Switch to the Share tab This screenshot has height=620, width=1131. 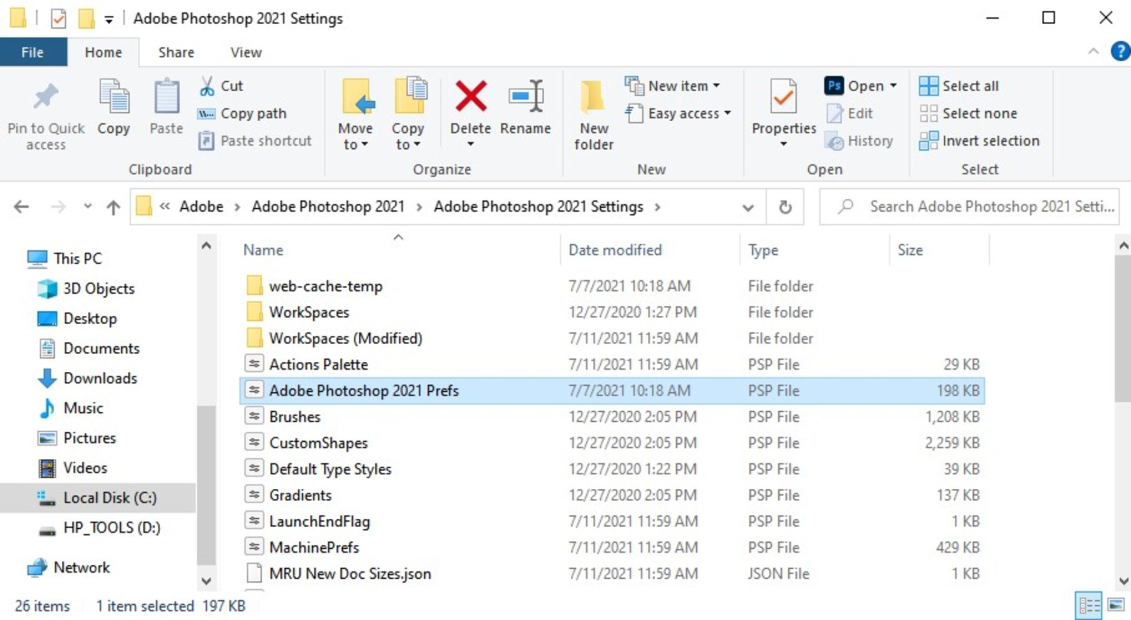point(176,52)
